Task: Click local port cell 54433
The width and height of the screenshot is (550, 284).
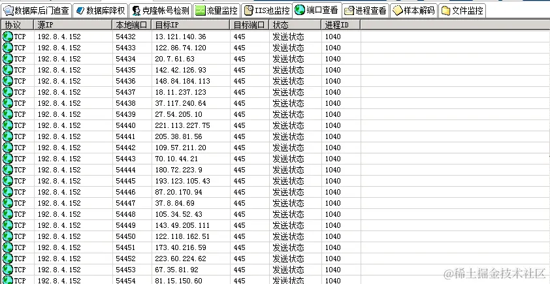Action: (125, 48)
